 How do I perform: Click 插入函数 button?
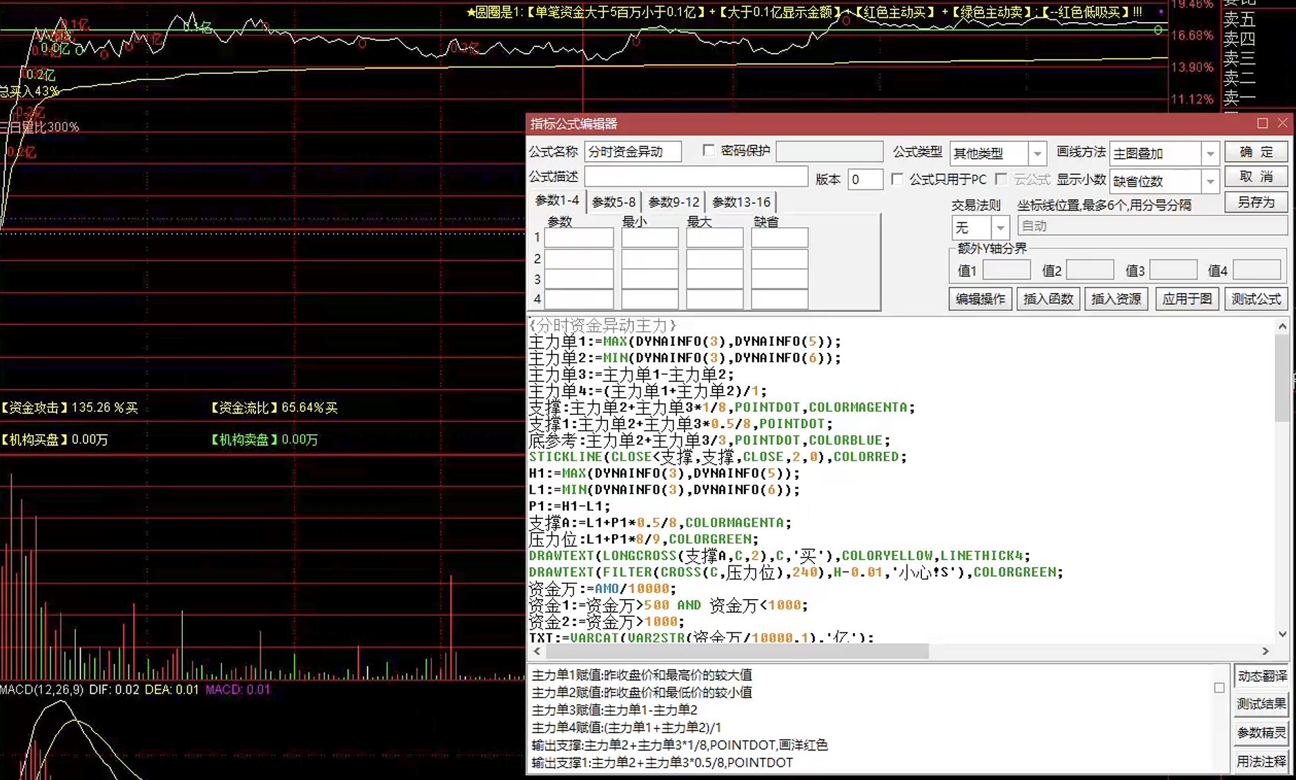(x=1048, y=299)
